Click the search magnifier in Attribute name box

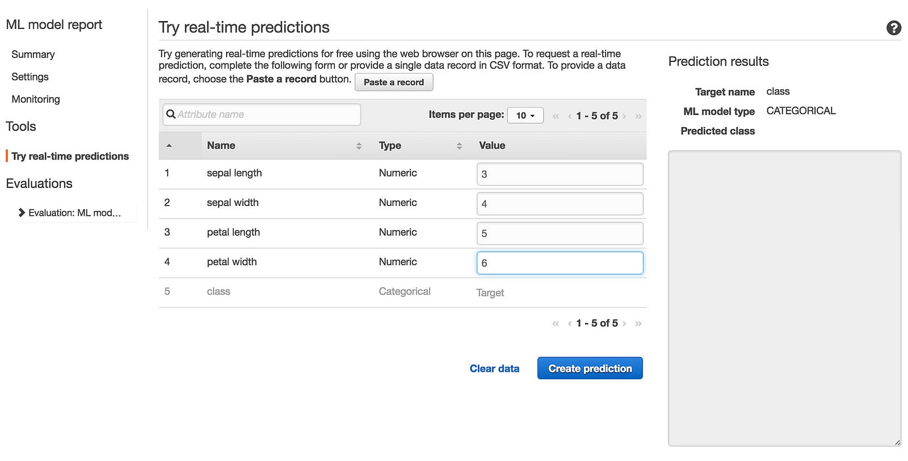[x=170, y=114]
